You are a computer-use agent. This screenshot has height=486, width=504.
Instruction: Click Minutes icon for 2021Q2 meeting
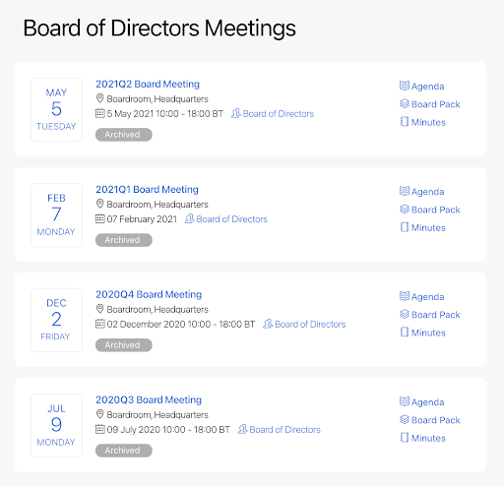(x=405, y=122)
